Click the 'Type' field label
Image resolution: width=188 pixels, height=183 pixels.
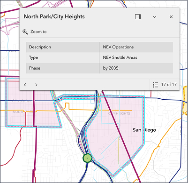point(33,57)
